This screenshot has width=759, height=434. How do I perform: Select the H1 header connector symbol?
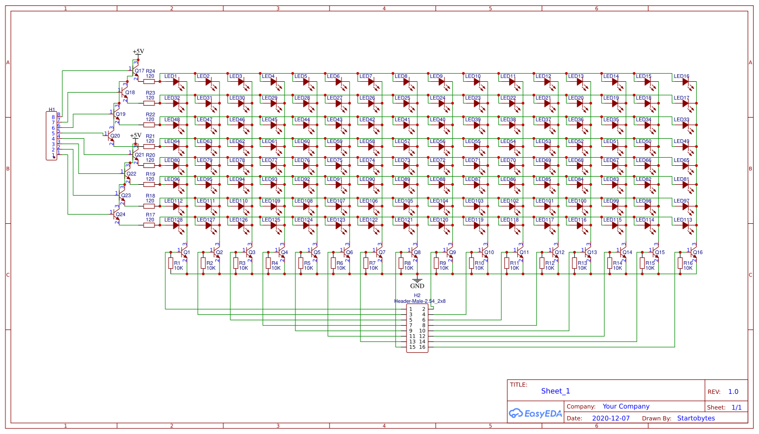[52, 135]
